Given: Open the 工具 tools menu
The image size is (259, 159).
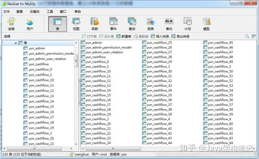Looking at the screenshot, I should pos(50,12).
